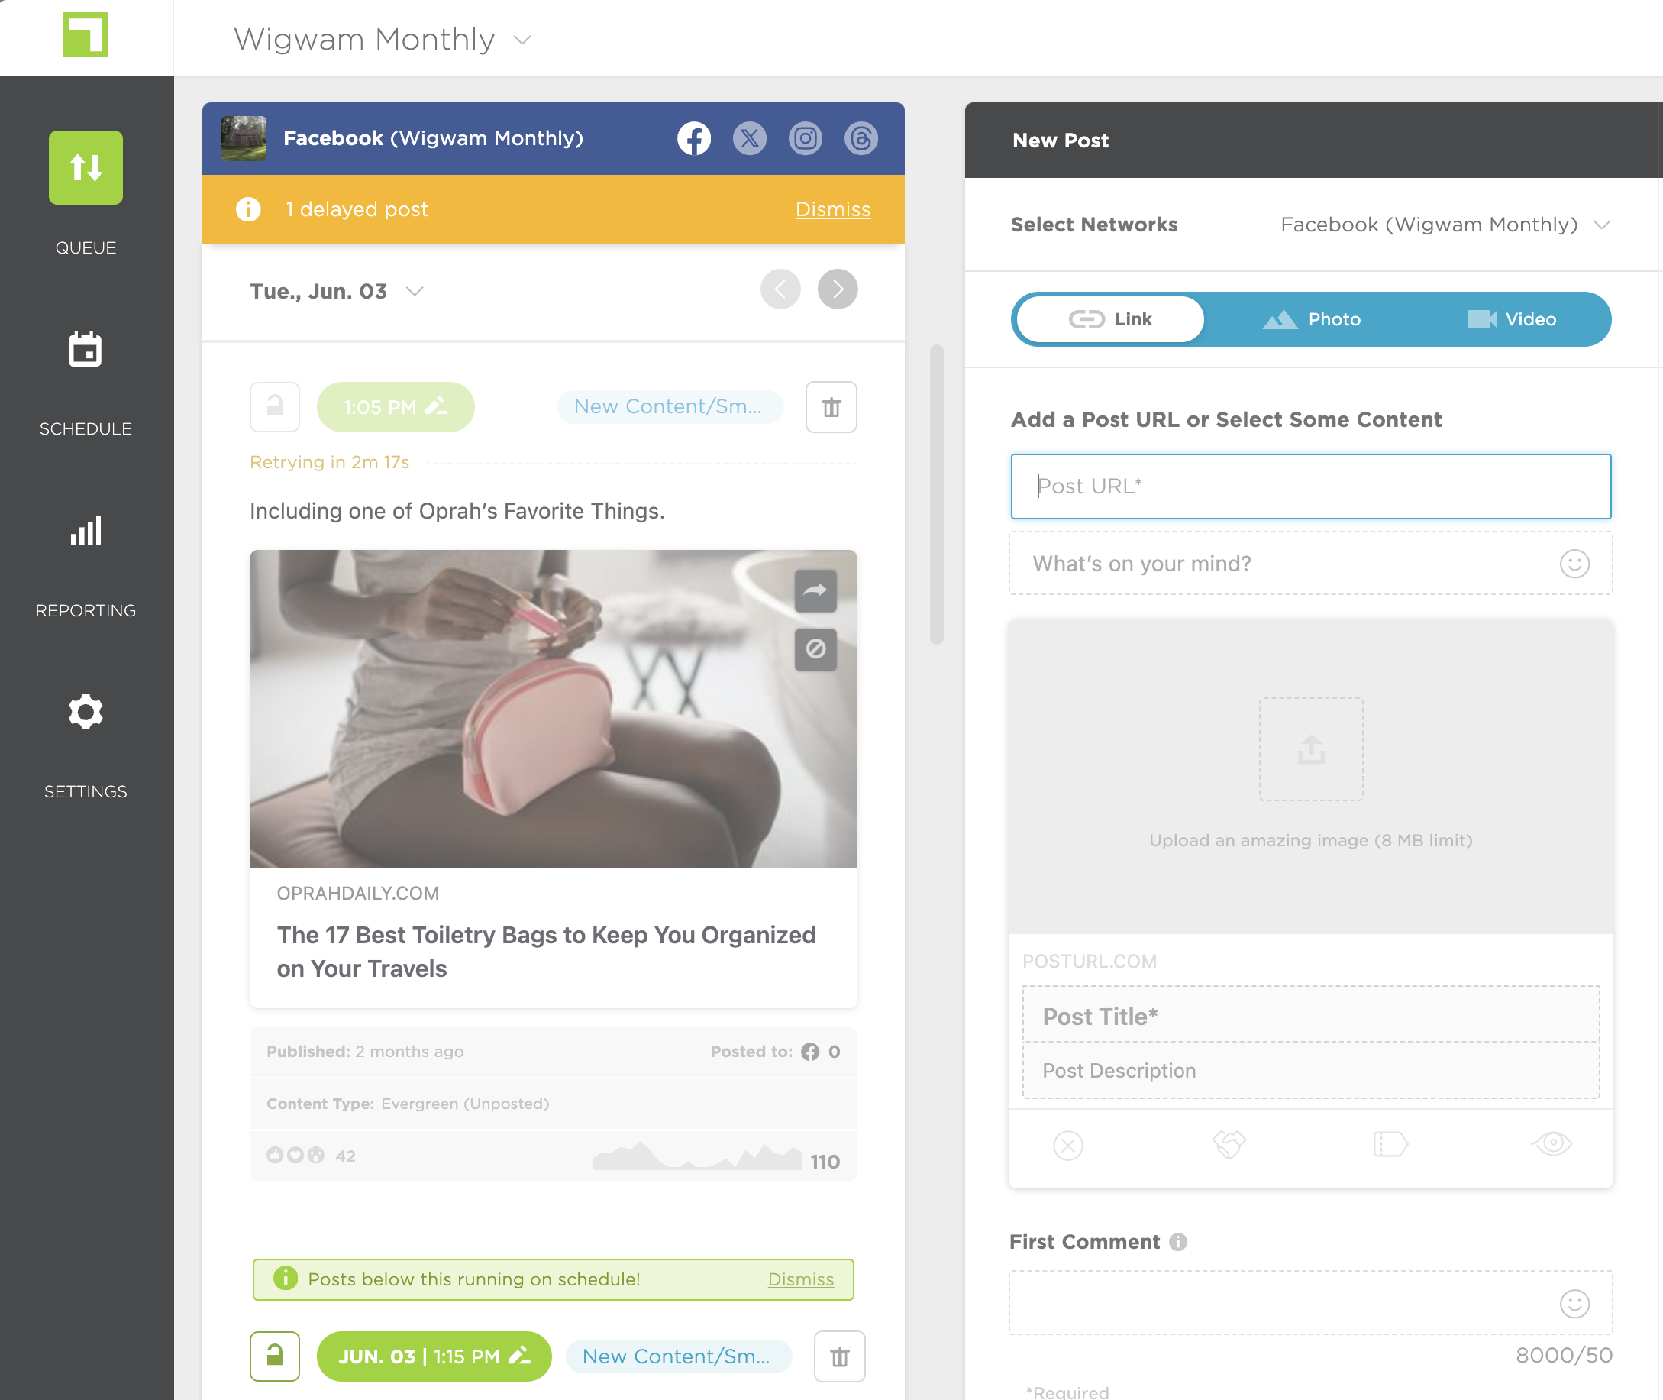Click the 'Upload an amazing image' caption
Image resolution: width=1663 pixels, height=1400 pixels.
click(1311, 840)
